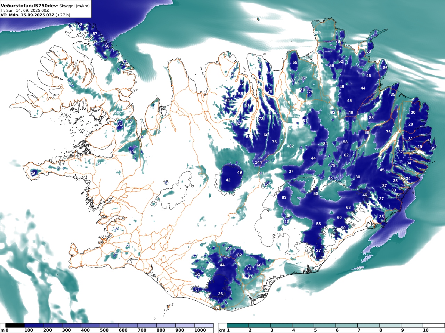Pick the km-scale swatch between 2 and 3
Screen dimensions: 445x333
[259, 325]
